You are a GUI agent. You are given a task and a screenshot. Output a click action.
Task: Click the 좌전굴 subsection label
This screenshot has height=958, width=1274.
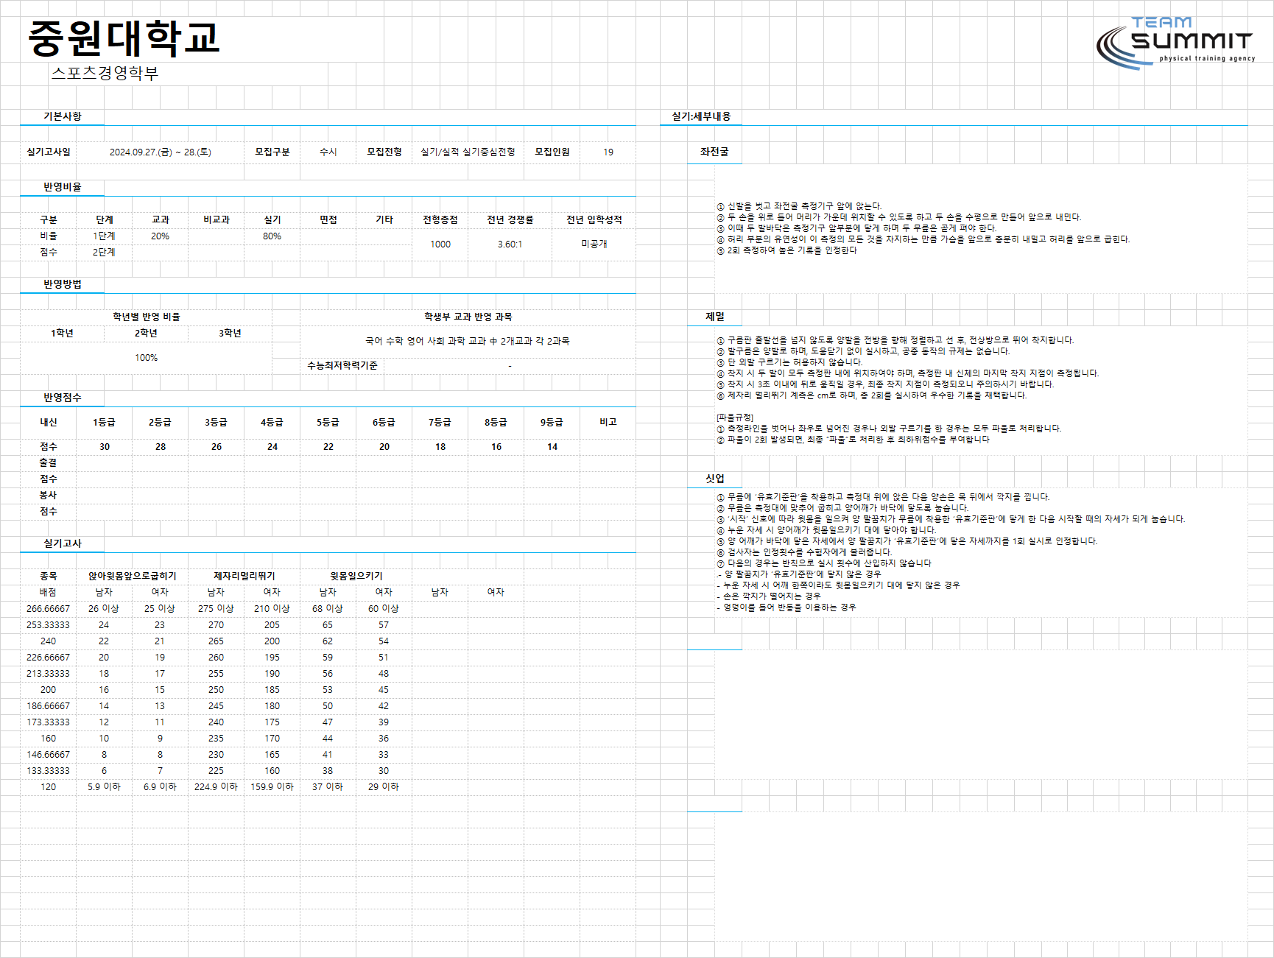pos(714,152)
